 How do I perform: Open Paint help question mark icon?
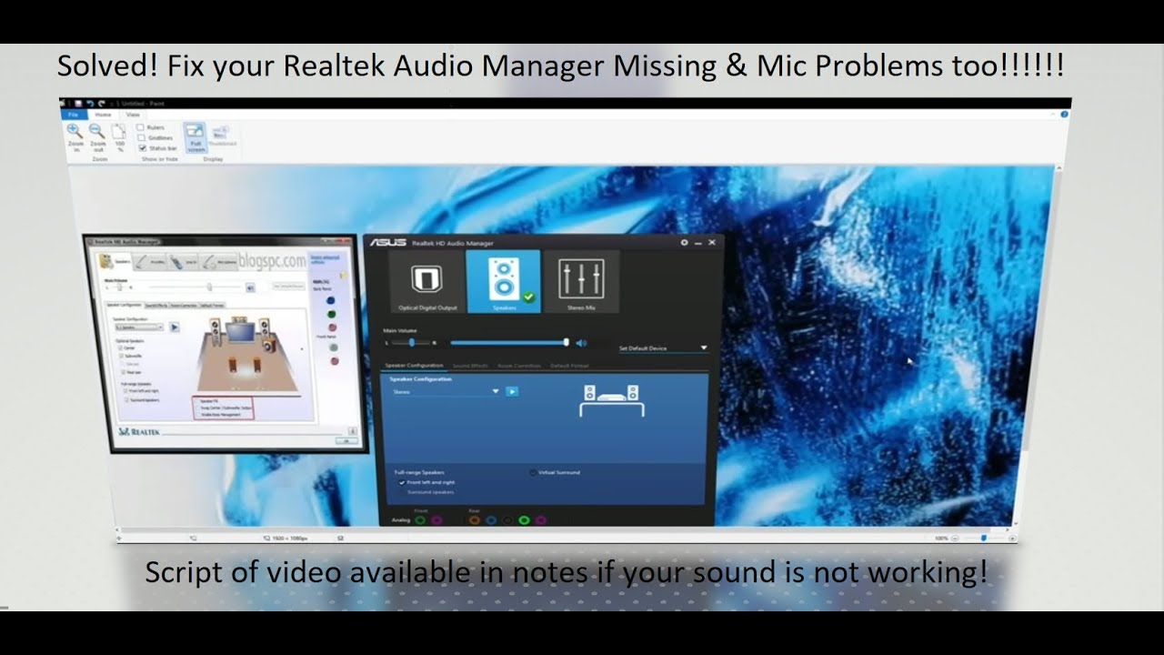pyautogui.click(x=1064, y=115)
